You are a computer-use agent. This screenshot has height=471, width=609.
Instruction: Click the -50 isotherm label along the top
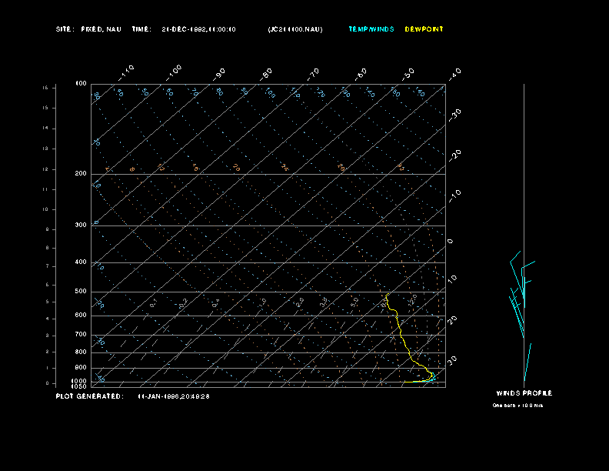(408, 74)
